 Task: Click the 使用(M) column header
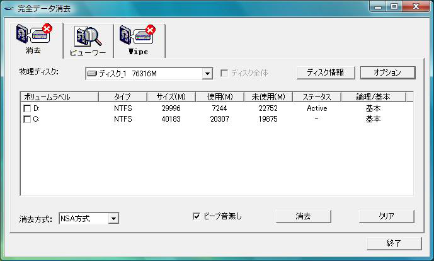(220, 97)
